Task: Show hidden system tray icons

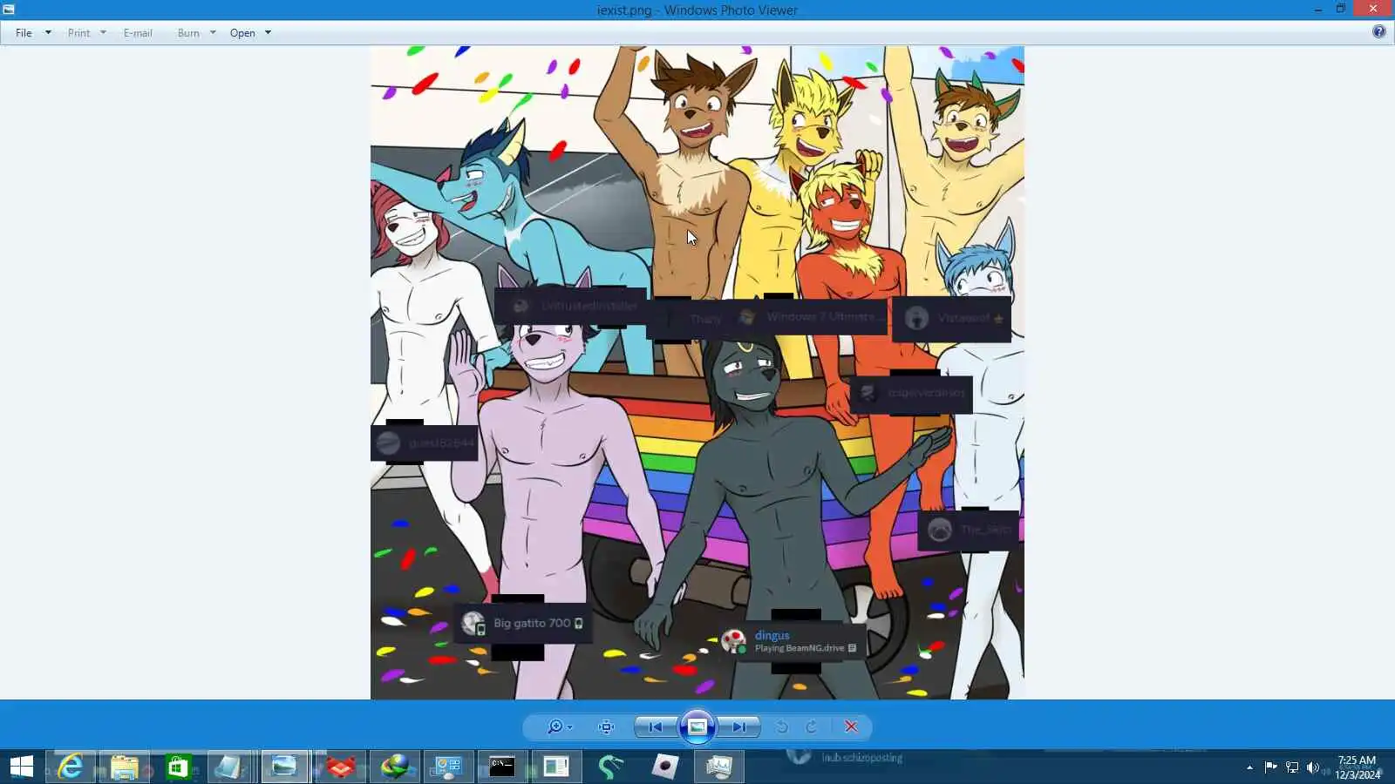Action: (x=1249, y=767)
